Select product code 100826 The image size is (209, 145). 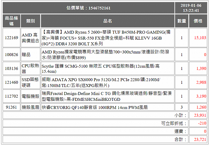[x=11, y=55]
